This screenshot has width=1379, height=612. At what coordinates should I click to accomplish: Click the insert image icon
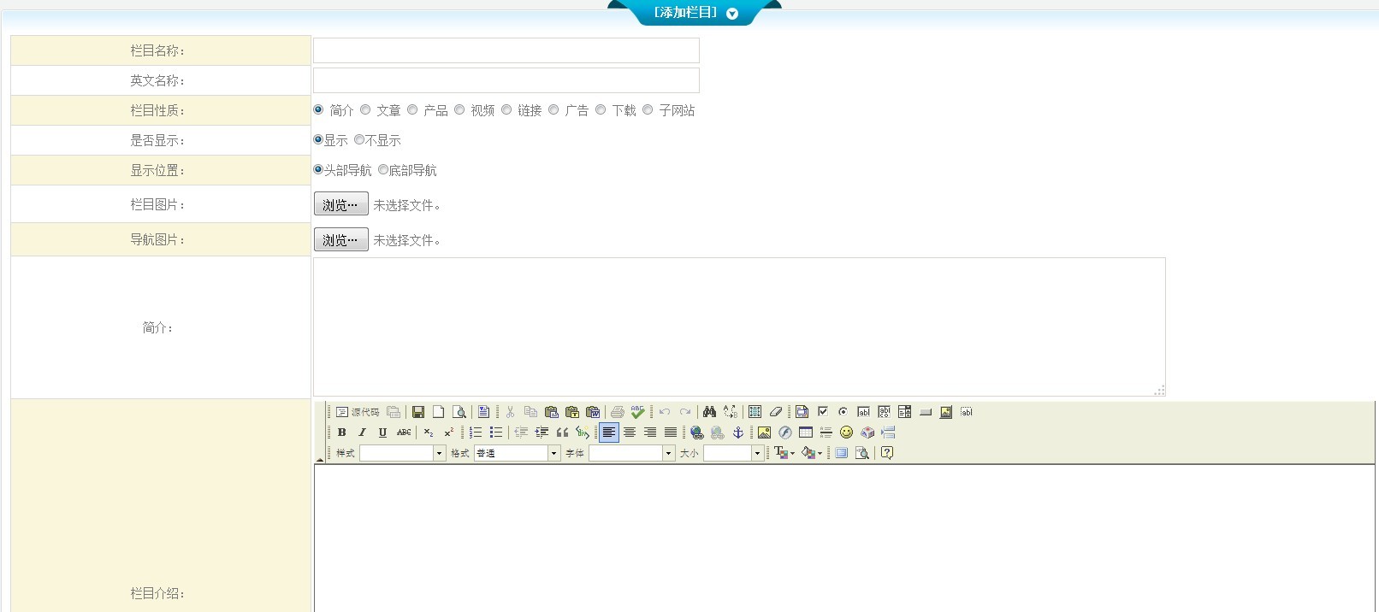(x=764, y=433)
